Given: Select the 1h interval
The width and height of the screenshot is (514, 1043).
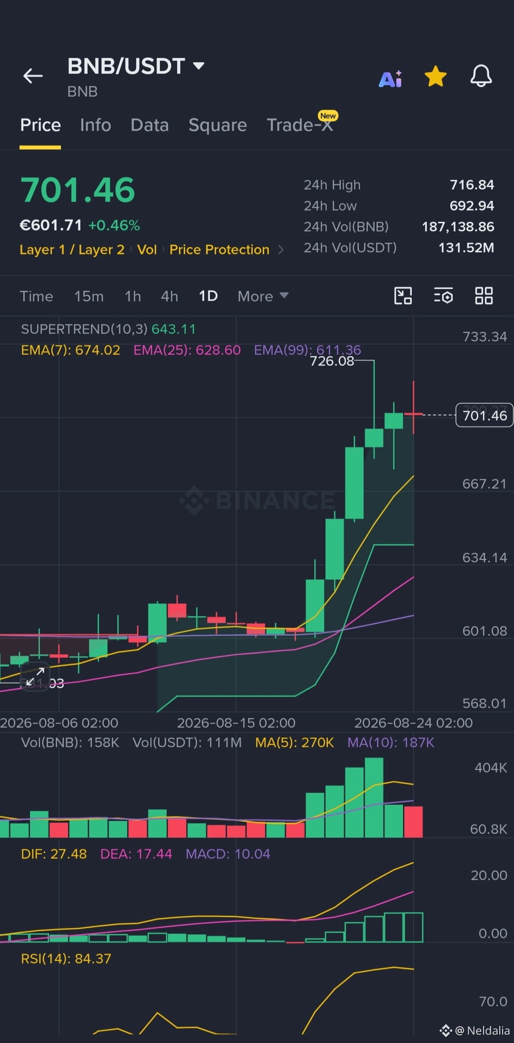Looking at the screenshot, I should pyautogui.click(x=133, y=296).
